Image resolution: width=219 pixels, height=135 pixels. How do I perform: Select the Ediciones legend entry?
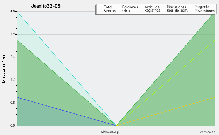(x=130, y=7)
